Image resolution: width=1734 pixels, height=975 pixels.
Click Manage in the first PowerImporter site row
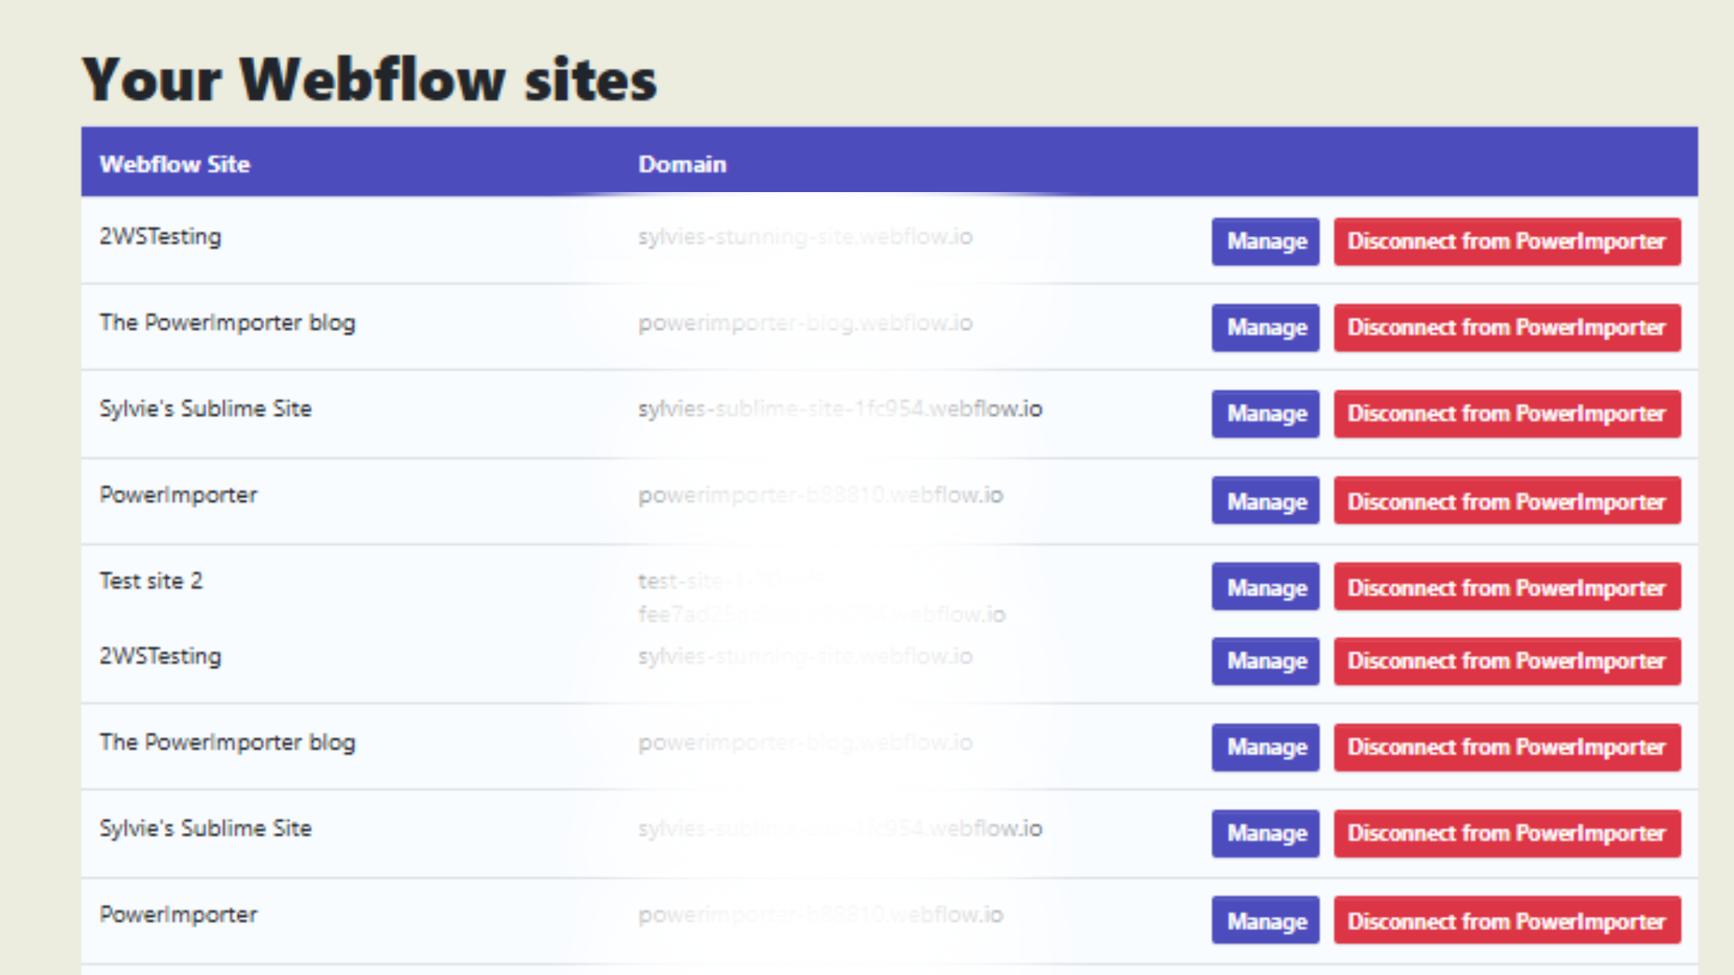click(1265, 501)
